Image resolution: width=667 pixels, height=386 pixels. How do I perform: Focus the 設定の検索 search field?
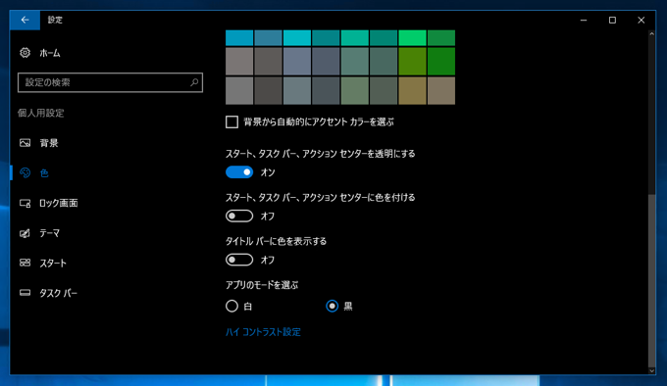[x=110, y=82]
